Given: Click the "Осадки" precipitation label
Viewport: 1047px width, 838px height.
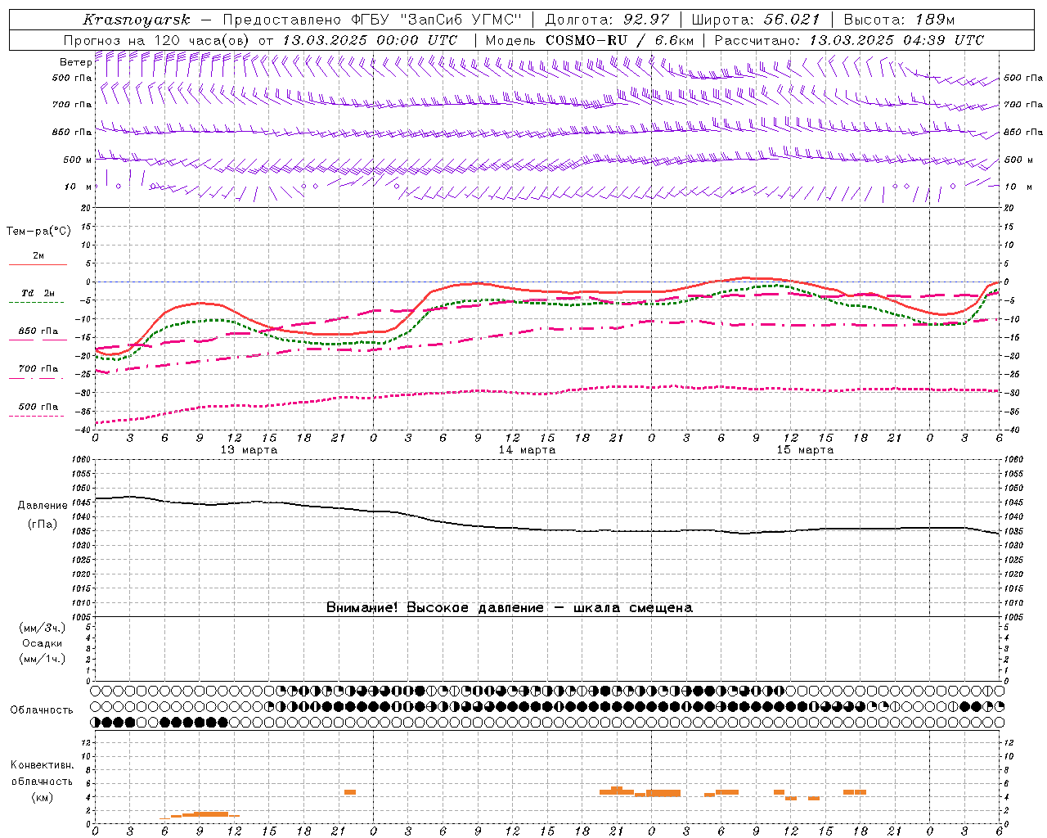Looking at the screenshot, I should tap(43, 643).
